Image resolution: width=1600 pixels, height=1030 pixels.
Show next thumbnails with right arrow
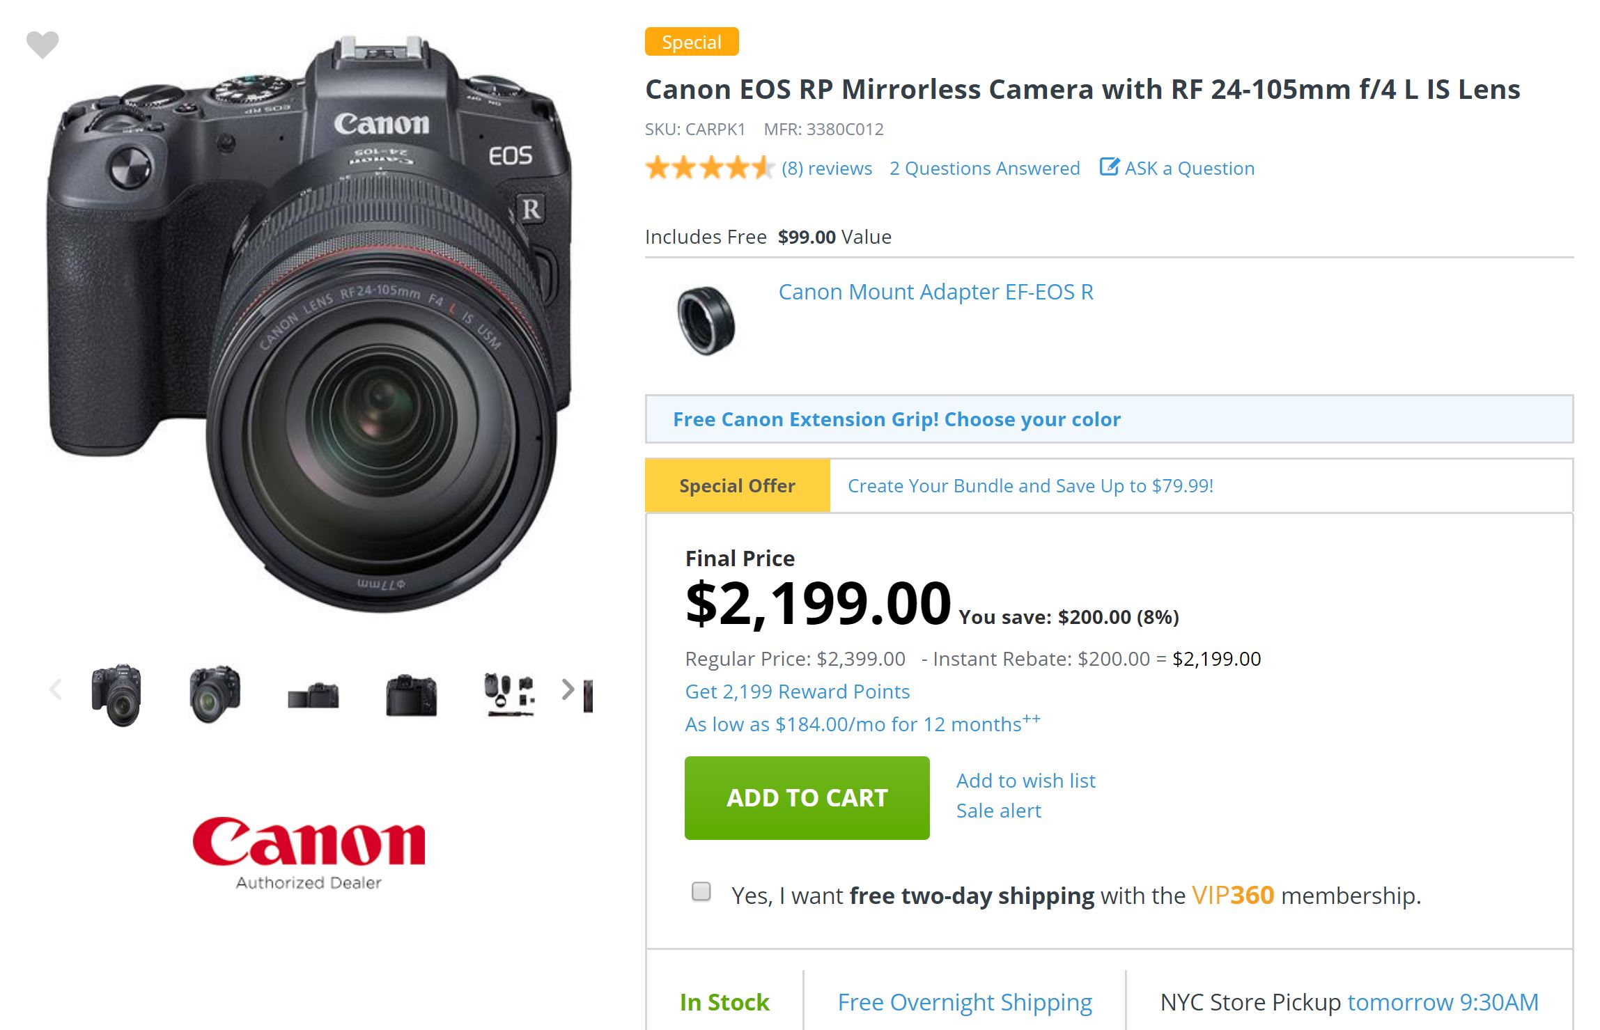tap(568, 689)
